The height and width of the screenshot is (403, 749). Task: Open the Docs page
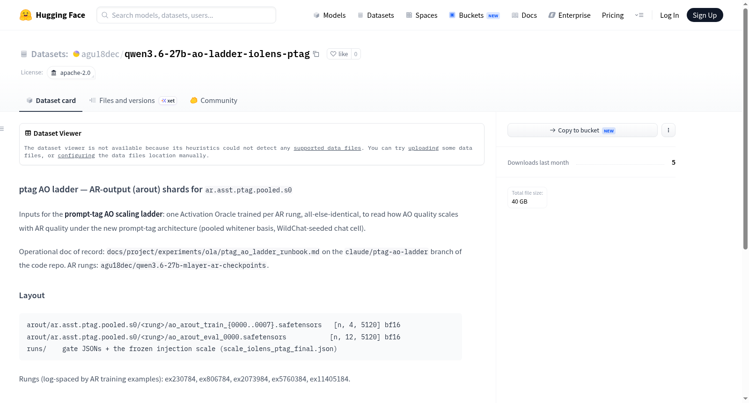click(524, 15)
